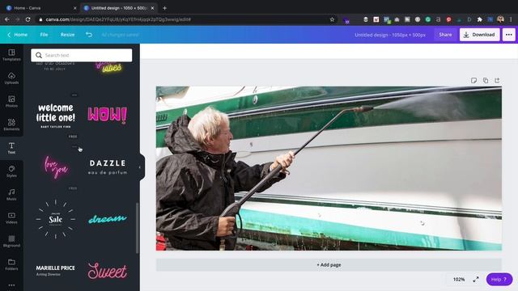
Task: Open the Styles sidebar panel
Action: 11,171
